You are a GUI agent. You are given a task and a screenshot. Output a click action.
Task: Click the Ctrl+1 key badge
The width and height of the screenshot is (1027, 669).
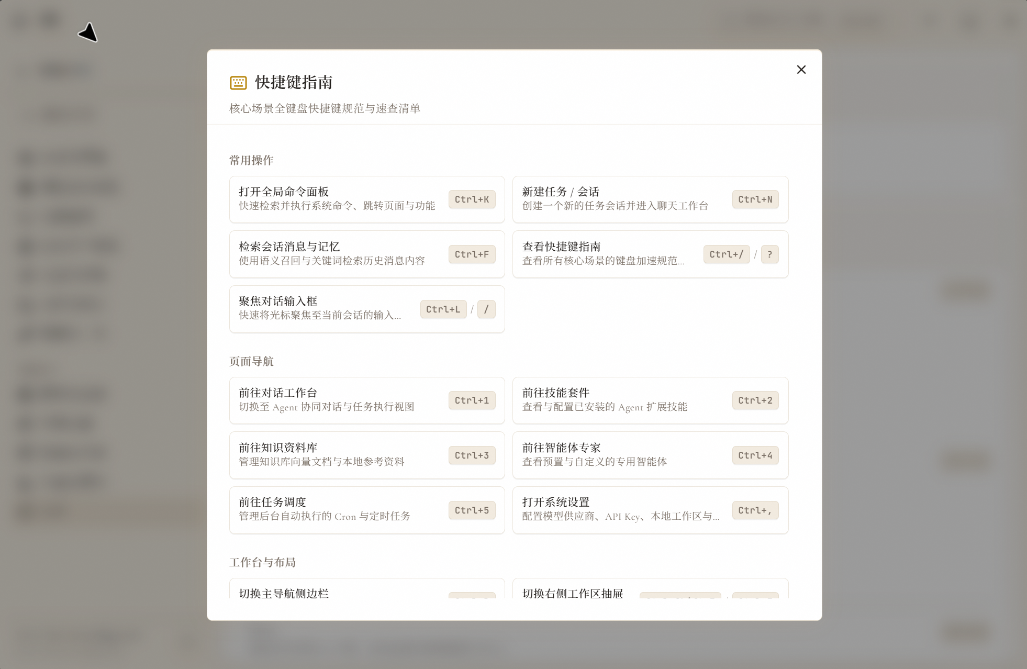472,400
